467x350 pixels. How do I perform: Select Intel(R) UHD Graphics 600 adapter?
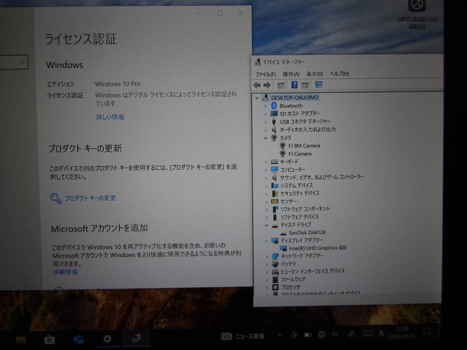[318, 248]
